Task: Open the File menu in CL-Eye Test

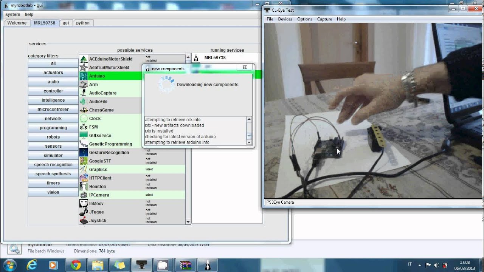Action: [x=270, y=19]
